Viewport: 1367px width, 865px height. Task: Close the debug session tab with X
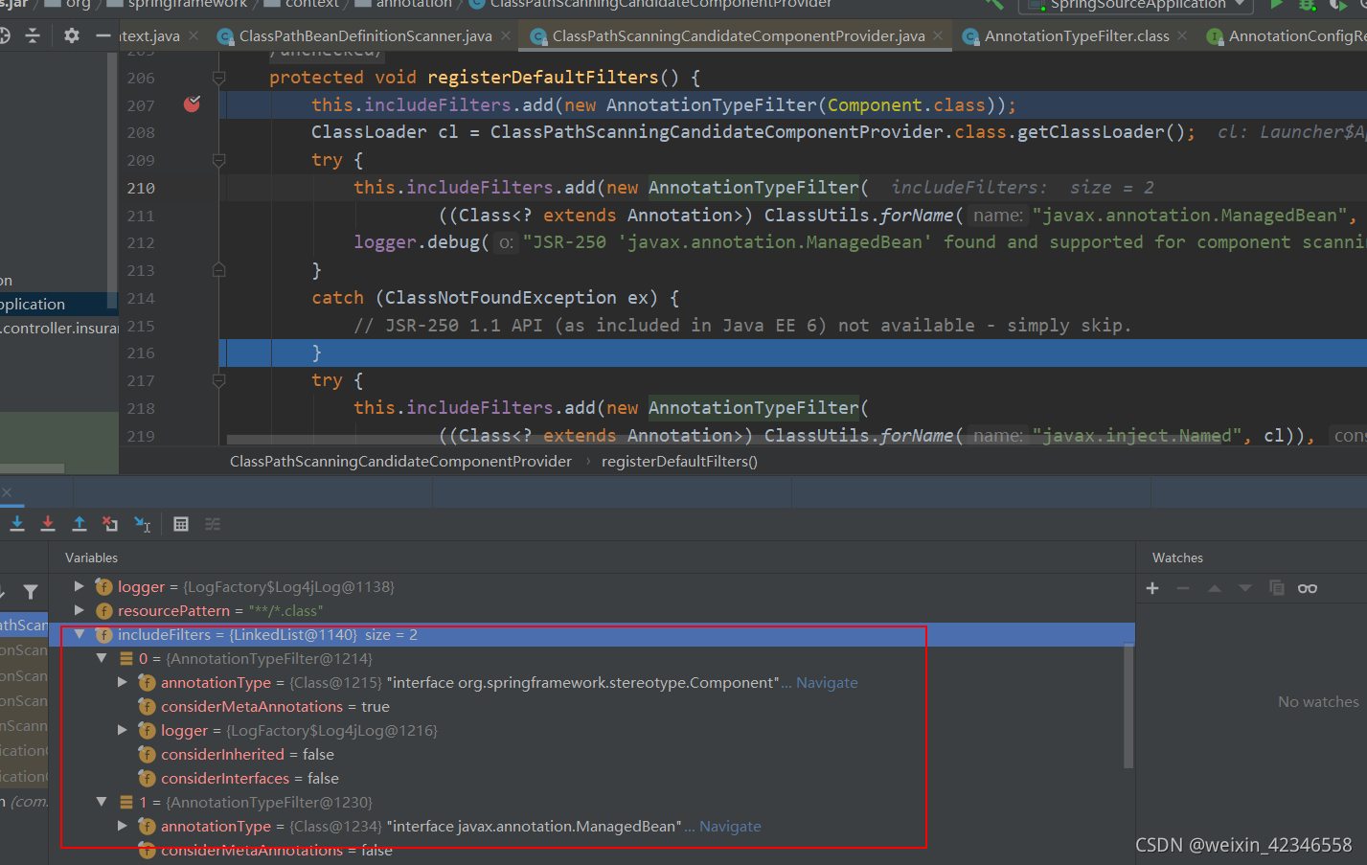[x=7, y=491]
